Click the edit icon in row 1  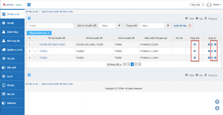pos(212,45)
